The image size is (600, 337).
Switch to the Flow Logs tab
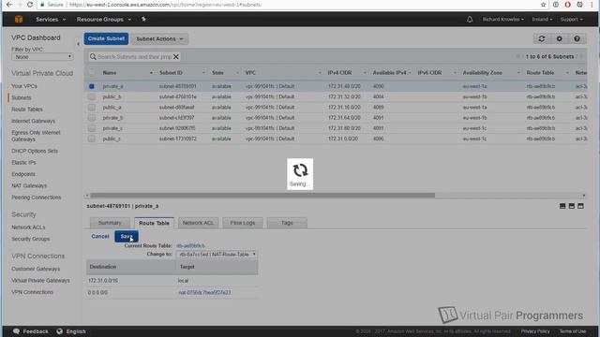click(243, 223)
